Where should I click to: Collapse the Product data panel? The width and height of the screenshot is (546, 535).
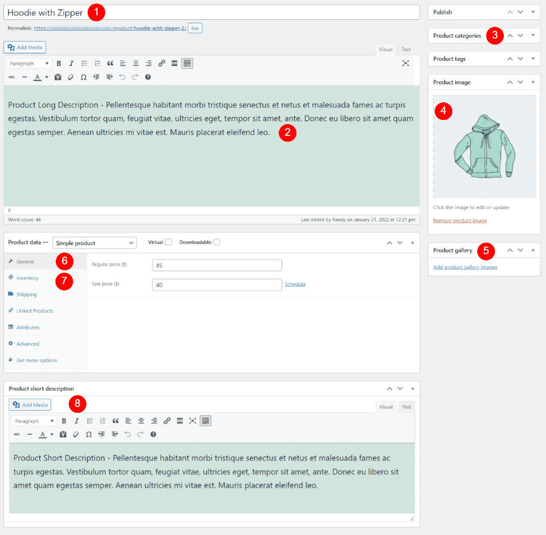412,242
